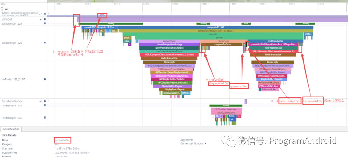Click the DRMAtomicReq... slice
This screenshot has width=348, height=157.
tap(269, 90)
